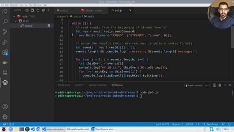This screenshot has width=234, height=132.
Task: Open the View menu
Action: pos(21,5)
